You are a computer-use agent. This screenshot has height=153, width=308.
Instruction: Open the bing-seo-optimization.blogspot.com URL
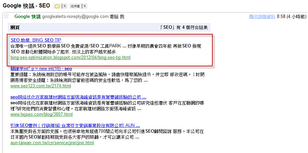click(71, 58)
